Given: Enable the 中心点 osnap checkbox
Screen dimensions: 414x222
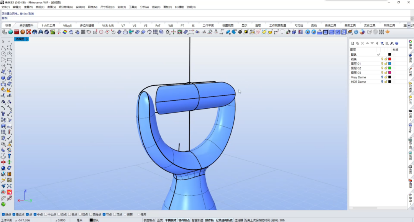Looking at the screenshot, I should click(x=46, y=215).
